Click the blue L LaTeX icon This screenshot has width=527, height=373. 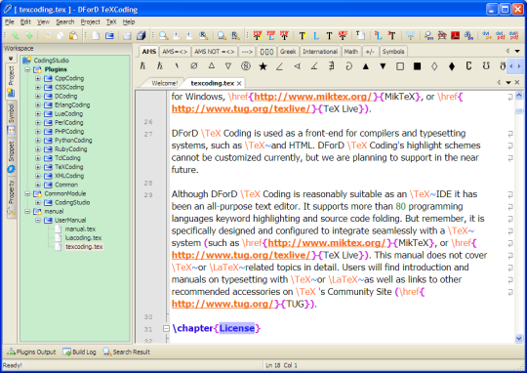click(316, 35)
